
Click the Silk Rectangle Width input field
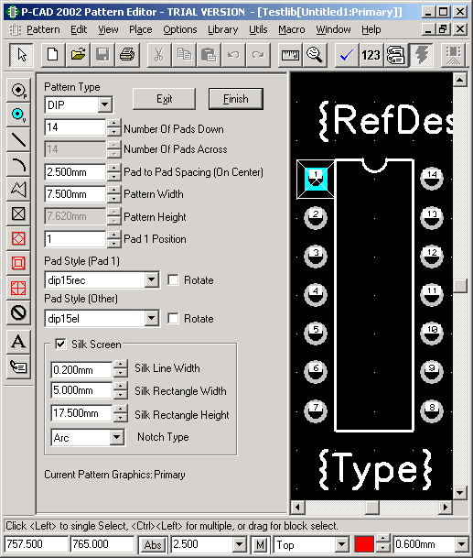point(81,390)
